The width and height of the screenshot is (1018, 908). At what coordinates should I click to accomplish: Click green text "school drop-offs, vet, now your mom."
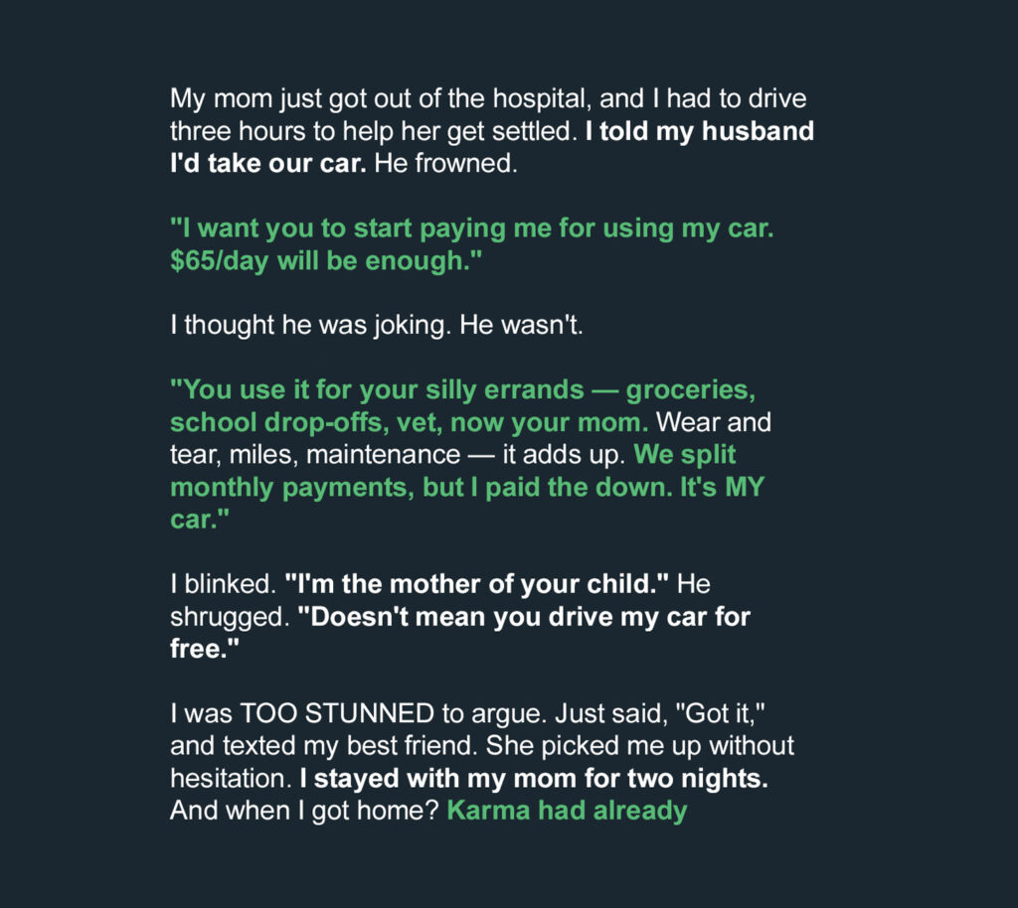(x=409, y=423)
